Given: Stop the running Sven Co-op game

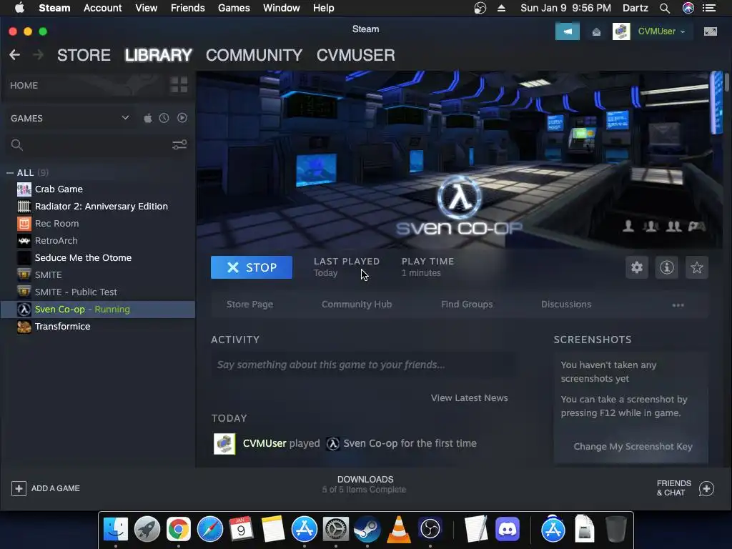Looking at the screenshot, I should pyautogui.click(x=252, y=267).
